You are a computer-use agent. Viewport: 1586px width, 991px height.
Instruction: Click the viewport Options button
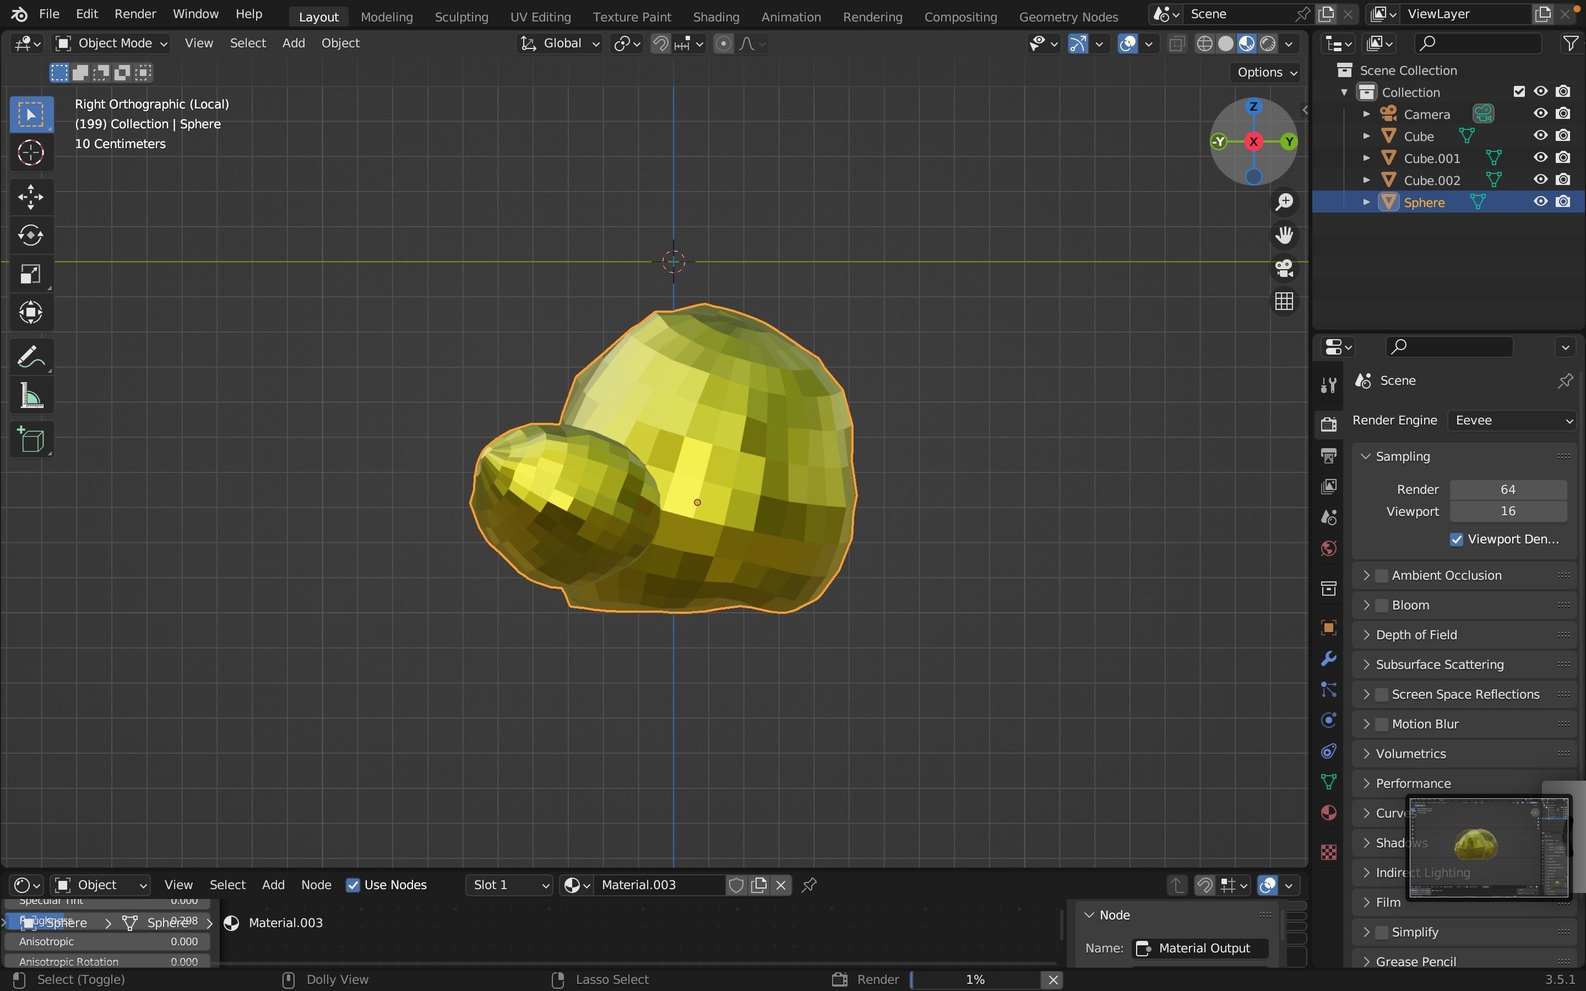1264,72
